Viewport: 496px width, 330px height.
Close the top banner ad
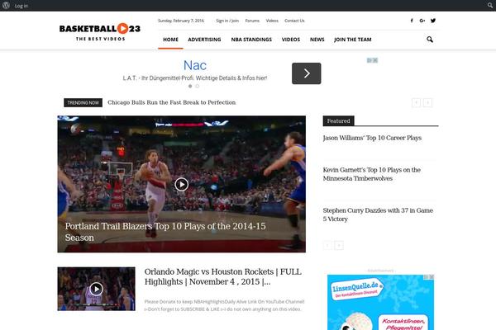click(375, 60)
